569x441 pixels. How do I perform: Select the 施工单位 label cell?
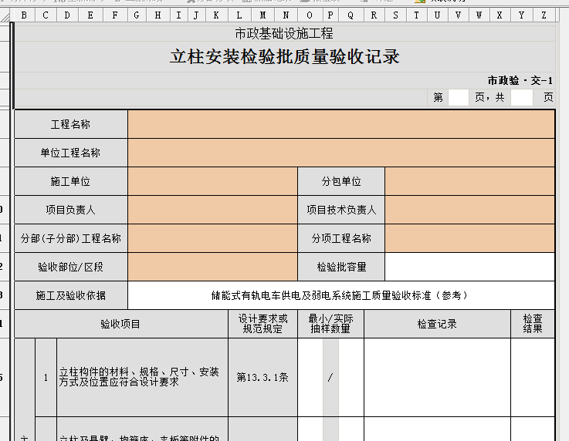point(71,181)
